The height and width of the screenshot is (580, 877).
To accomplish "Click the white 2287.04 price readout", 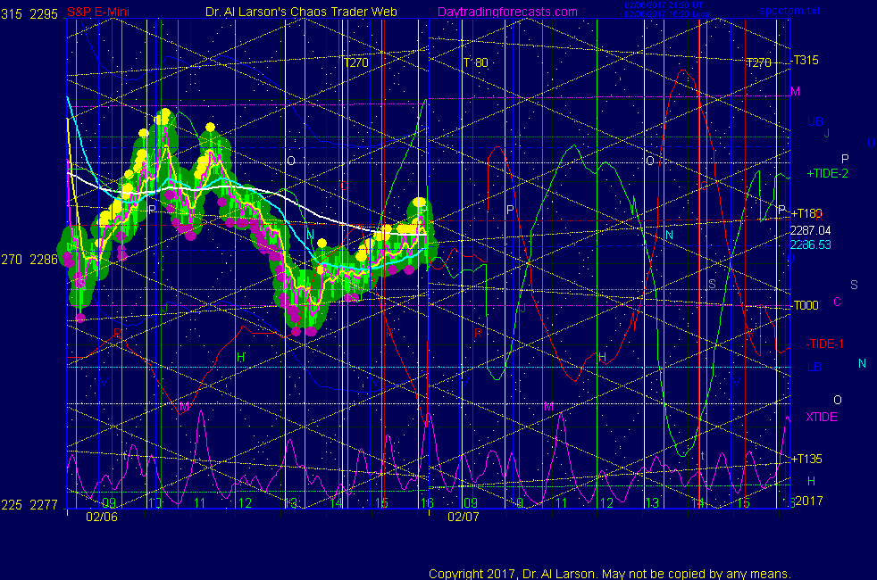I will (x=811, y=230).
